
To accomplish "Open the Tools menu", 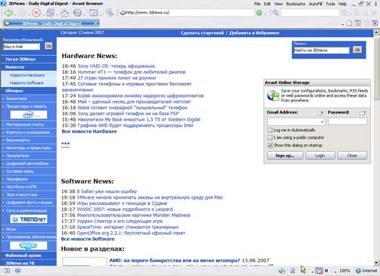I will pyautogui.click(x=330, y=4).
